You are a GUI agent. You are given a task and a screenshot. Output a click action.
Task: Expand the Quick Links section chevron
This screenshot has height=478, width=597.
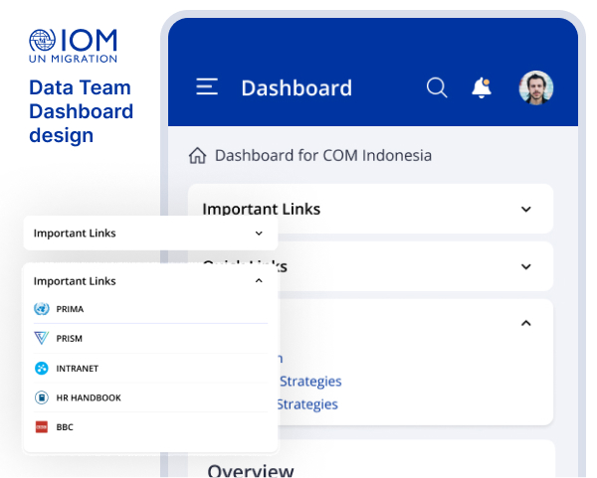[x=526, y=266]
